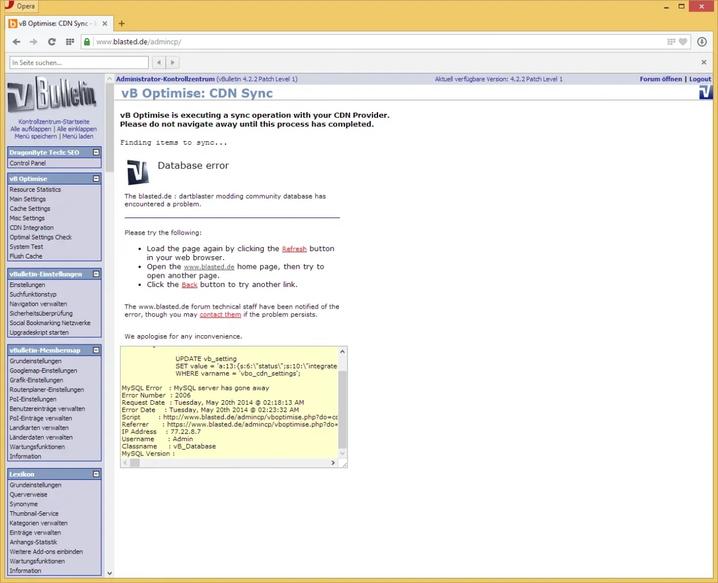Open Flush Cache menu item

[26, 256]
